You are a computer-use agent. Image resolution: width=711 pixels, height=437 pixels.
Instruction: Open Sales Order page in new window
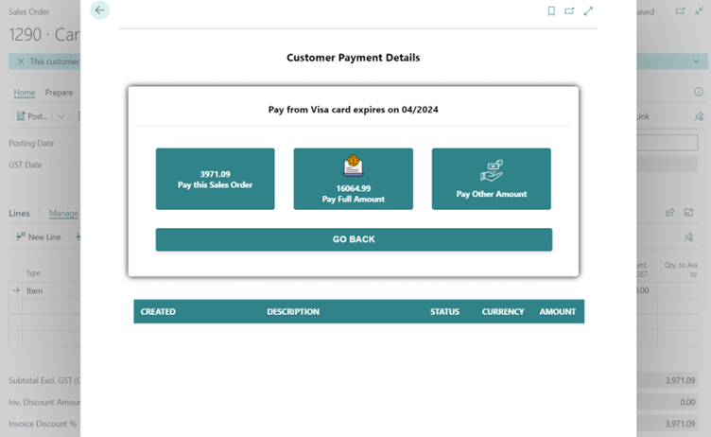tap(680, 11)
